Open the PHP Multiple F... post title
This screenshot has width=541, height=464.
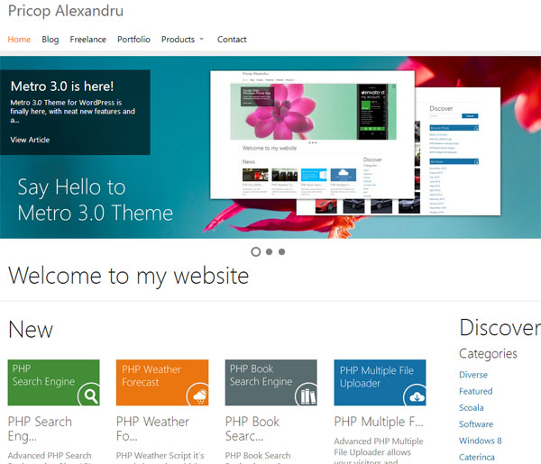pyautogui.click(x=379, y=422)
